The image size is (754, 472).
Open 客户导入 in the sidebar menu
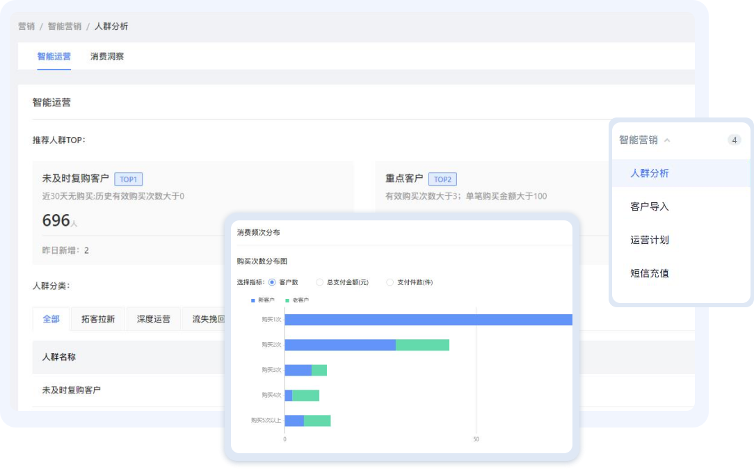(x=649, y=206)
